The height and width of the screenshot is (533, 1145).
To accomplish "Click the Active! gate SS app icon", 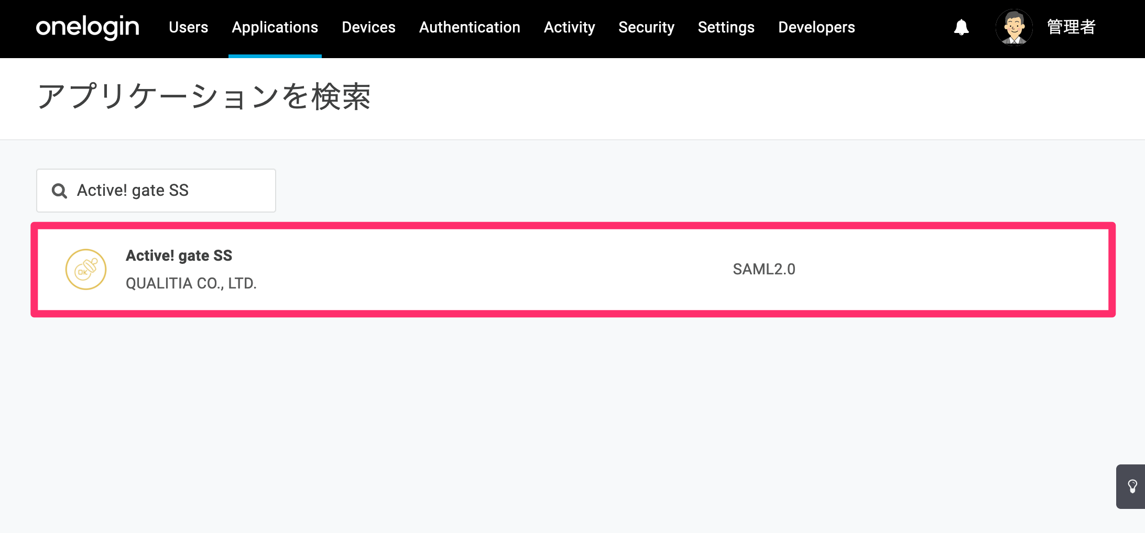I will point(86,269).
